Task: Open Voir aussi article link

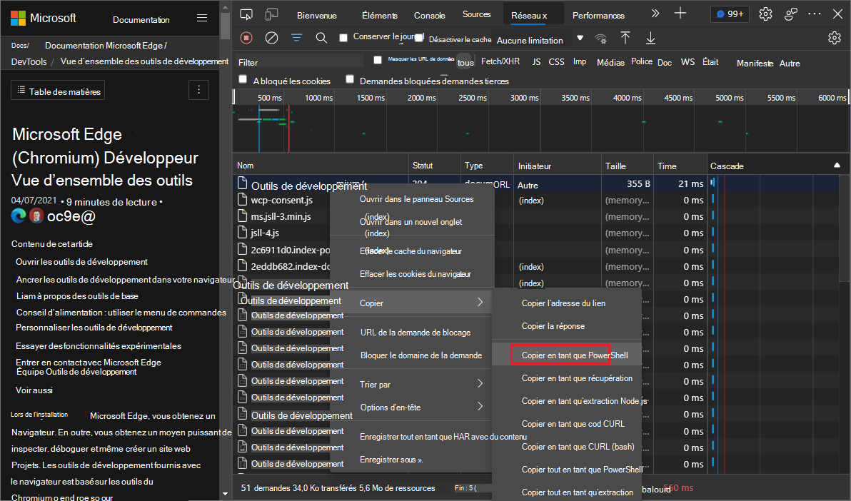Action: click(x=34, y=390)
